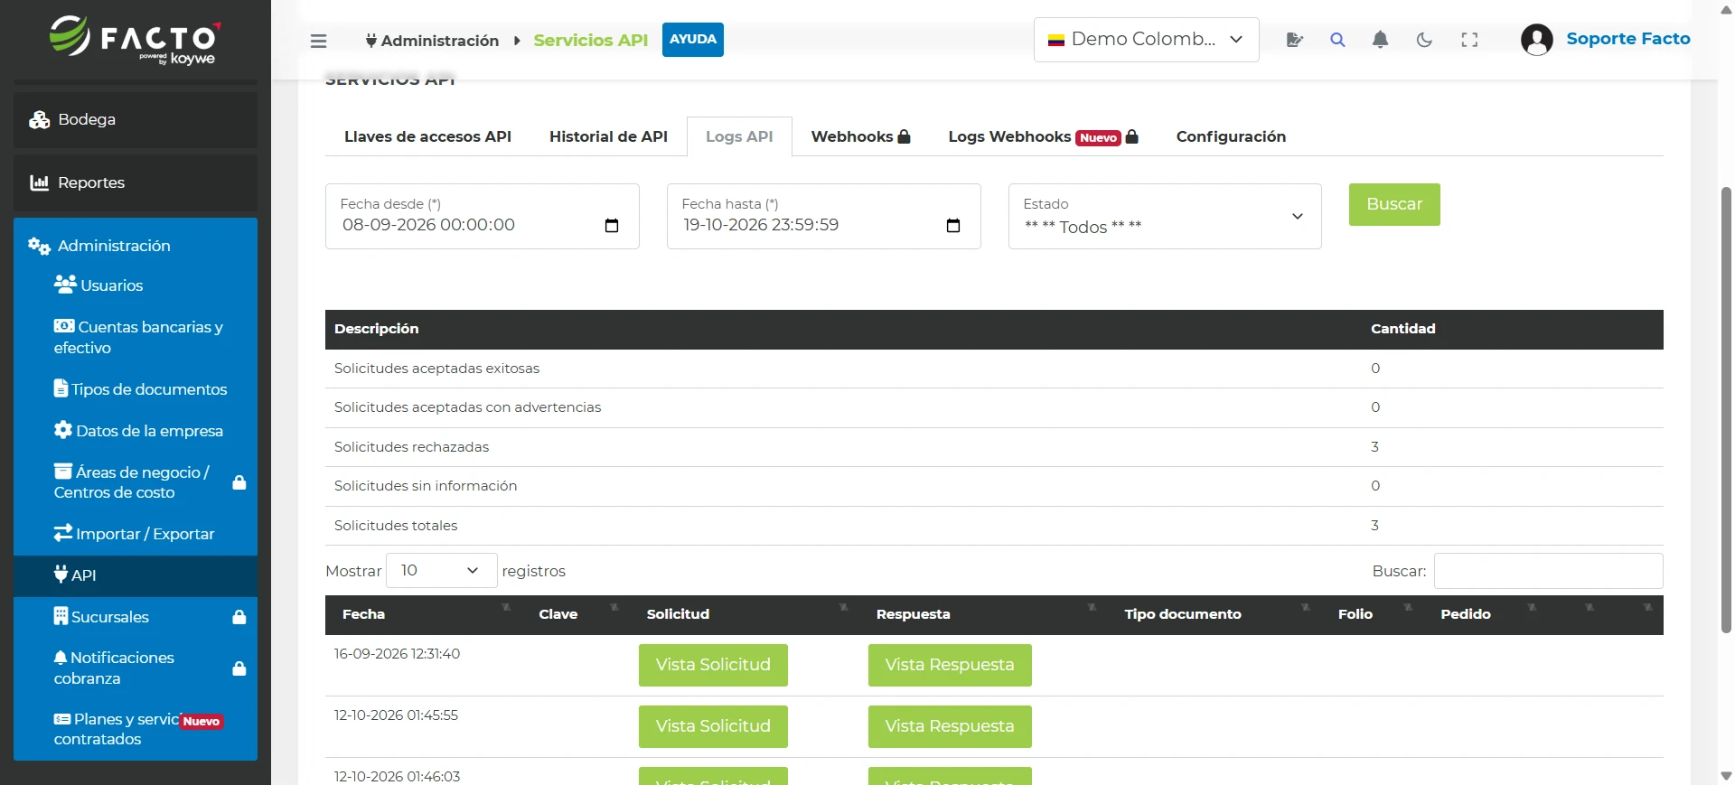1735x785 pixels.
Task: Sort table by Folio column
Action: click(1374, 614)
